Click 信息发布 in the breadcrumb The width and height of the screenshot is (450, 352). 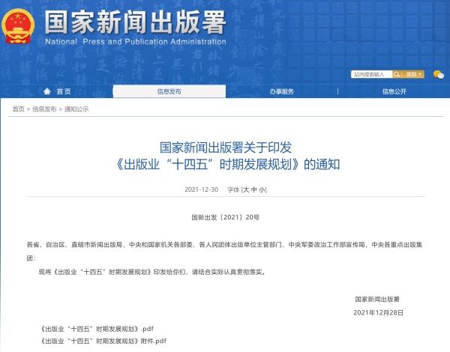pos(44,109)
